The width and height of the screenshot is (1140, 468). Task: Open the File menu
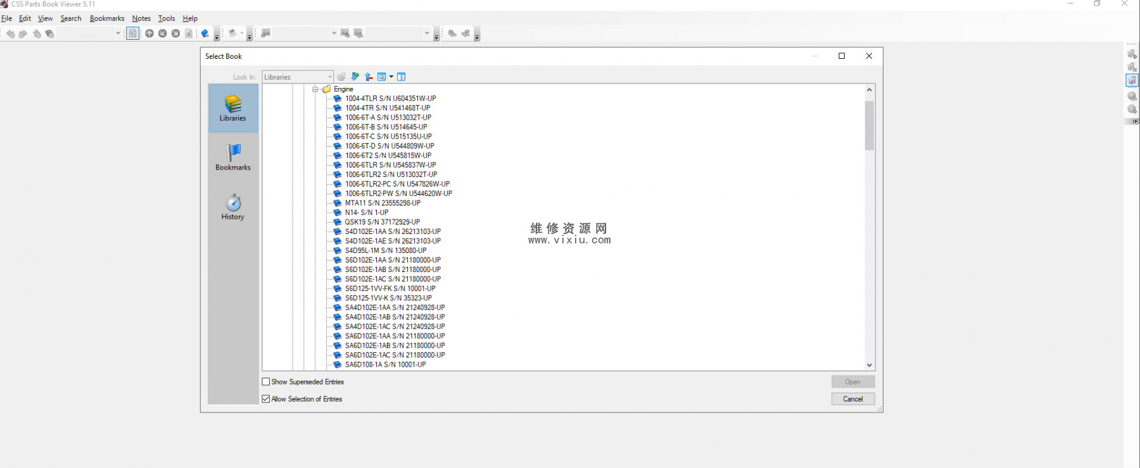point(6,18)
